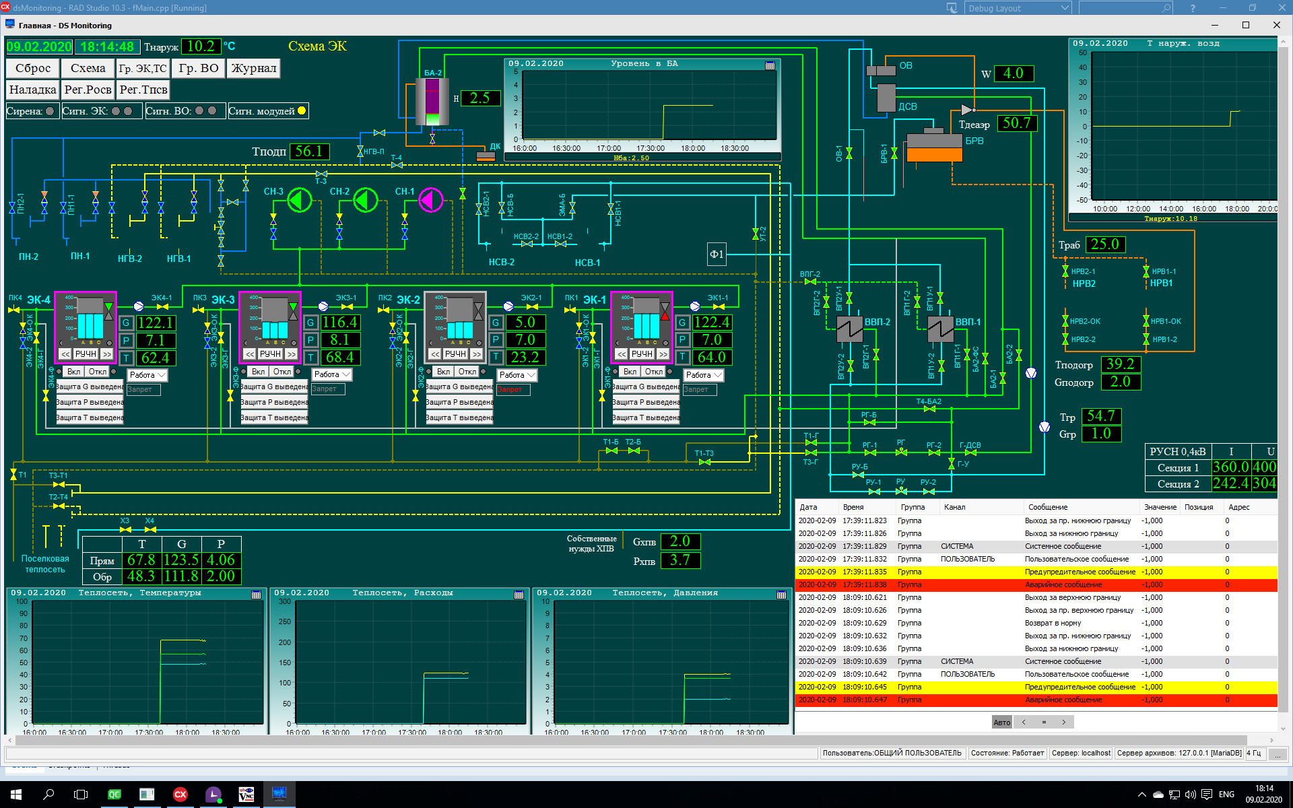Expand the ЭК-4 Работа mode dropdown
The height and width of the screenshot is (808, 1293).
point(162,375)
